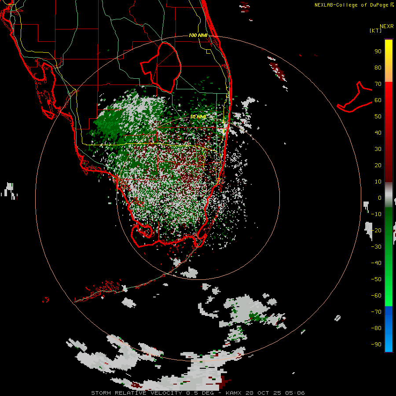Click the -10 value on the velocity scale
The width and height of the screenshot is (396, 396).
point(376,214)
